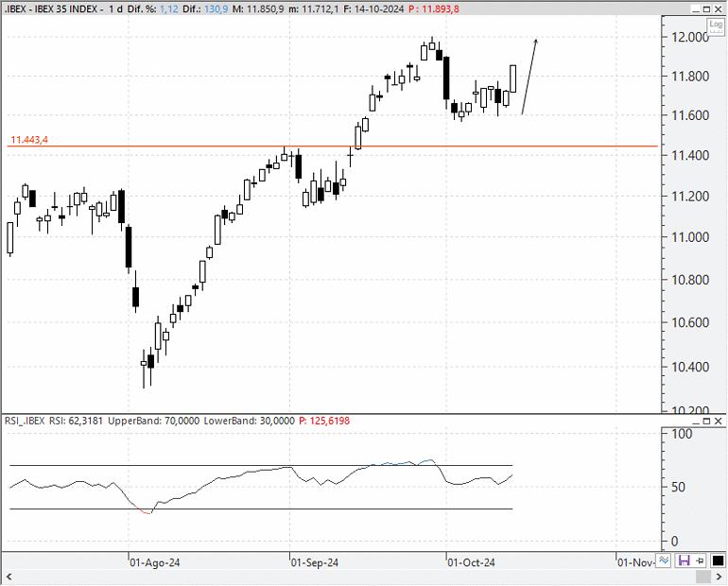Screen dimensions: 728x586
Task: Click the 'M: 11.850,9' high value
Action: 258,9
